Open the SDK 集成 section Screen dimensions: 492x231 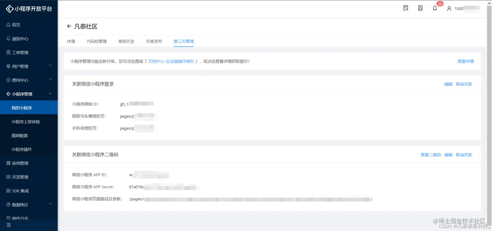click(x=20, y=191)
